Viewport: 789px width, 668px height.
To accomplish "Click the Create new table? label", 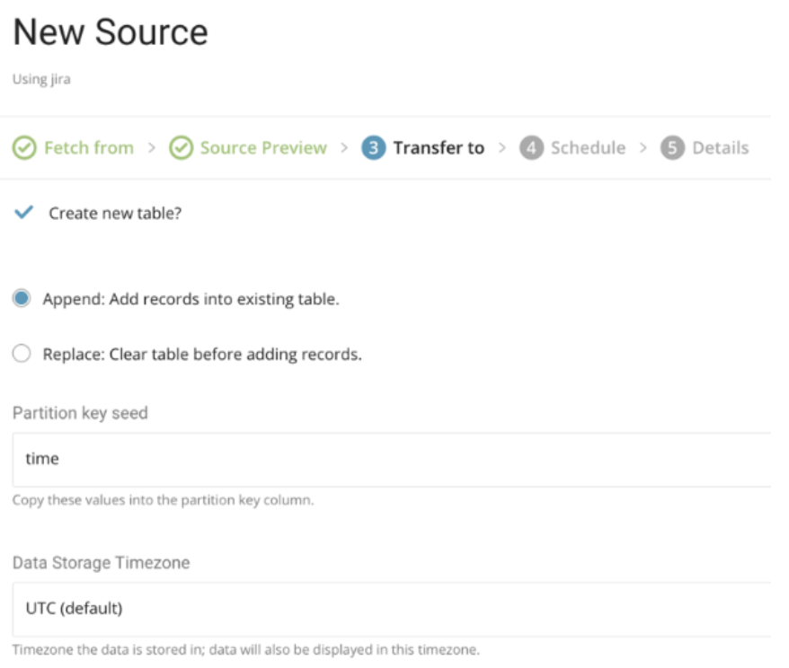I will click(x=115, y=214).
